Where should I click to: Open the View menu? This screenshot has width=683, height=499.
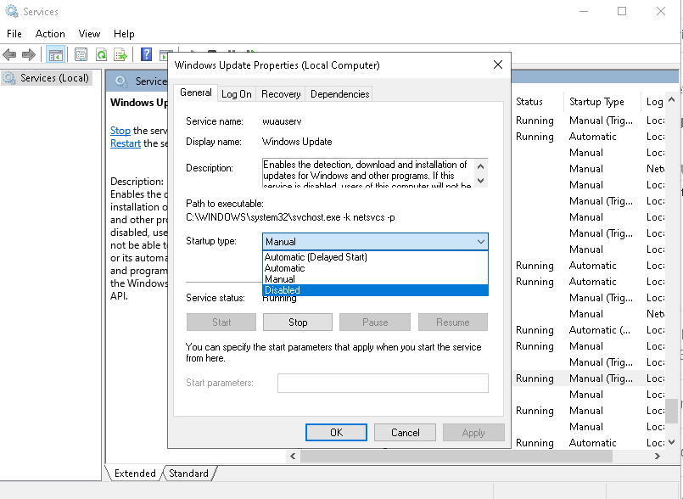[89, 34]
